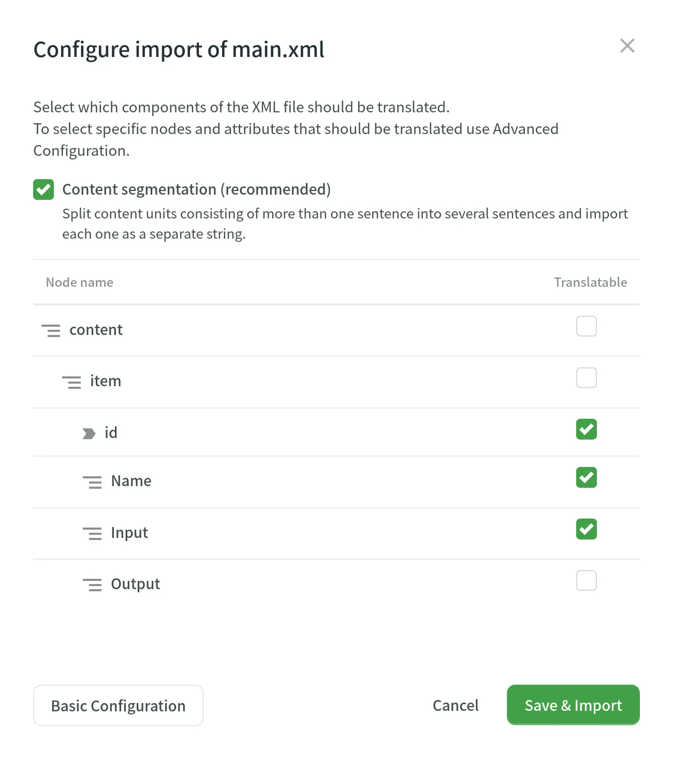Close the dialog with the X icon
This screenshot has height=759, width=673.
(627, 46)
